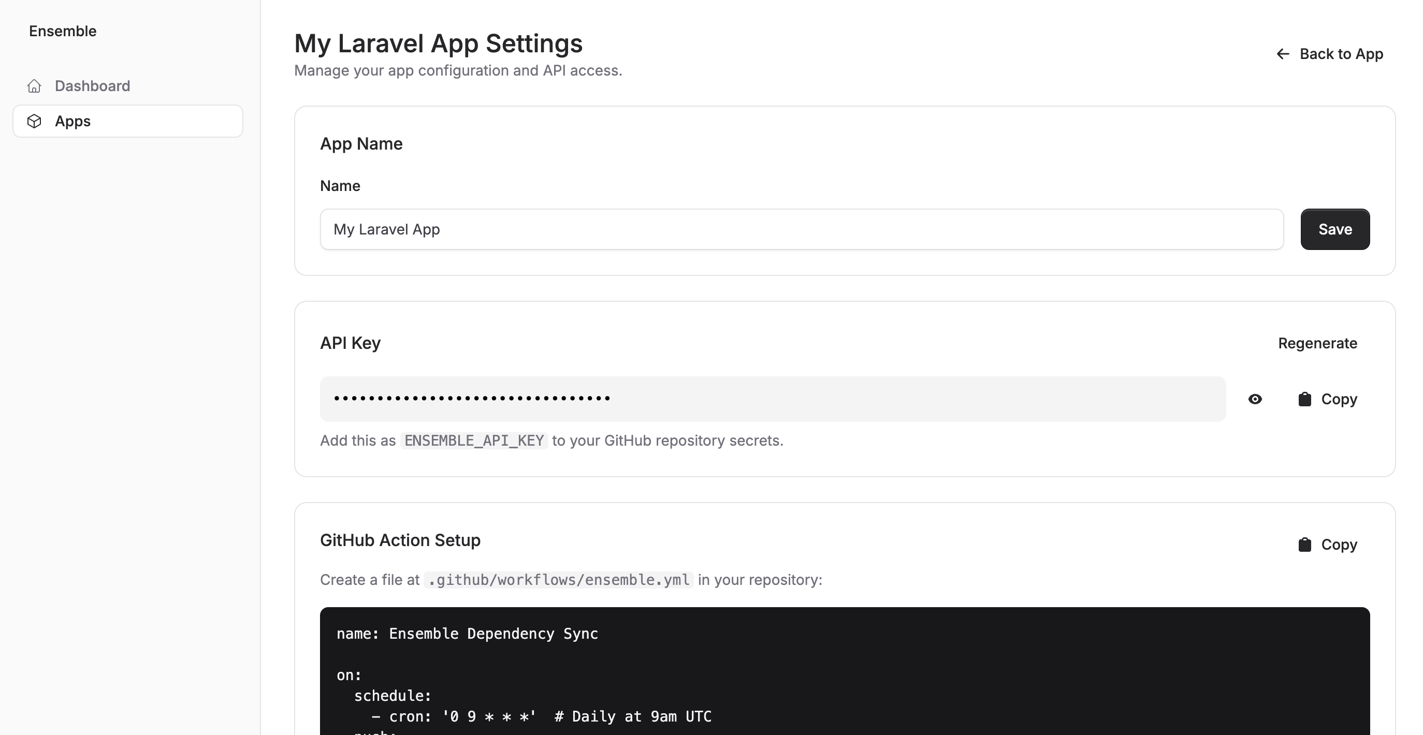Screen dimensions: 1423x735
Task: Click the masked API key field
Action: (773, 399)
